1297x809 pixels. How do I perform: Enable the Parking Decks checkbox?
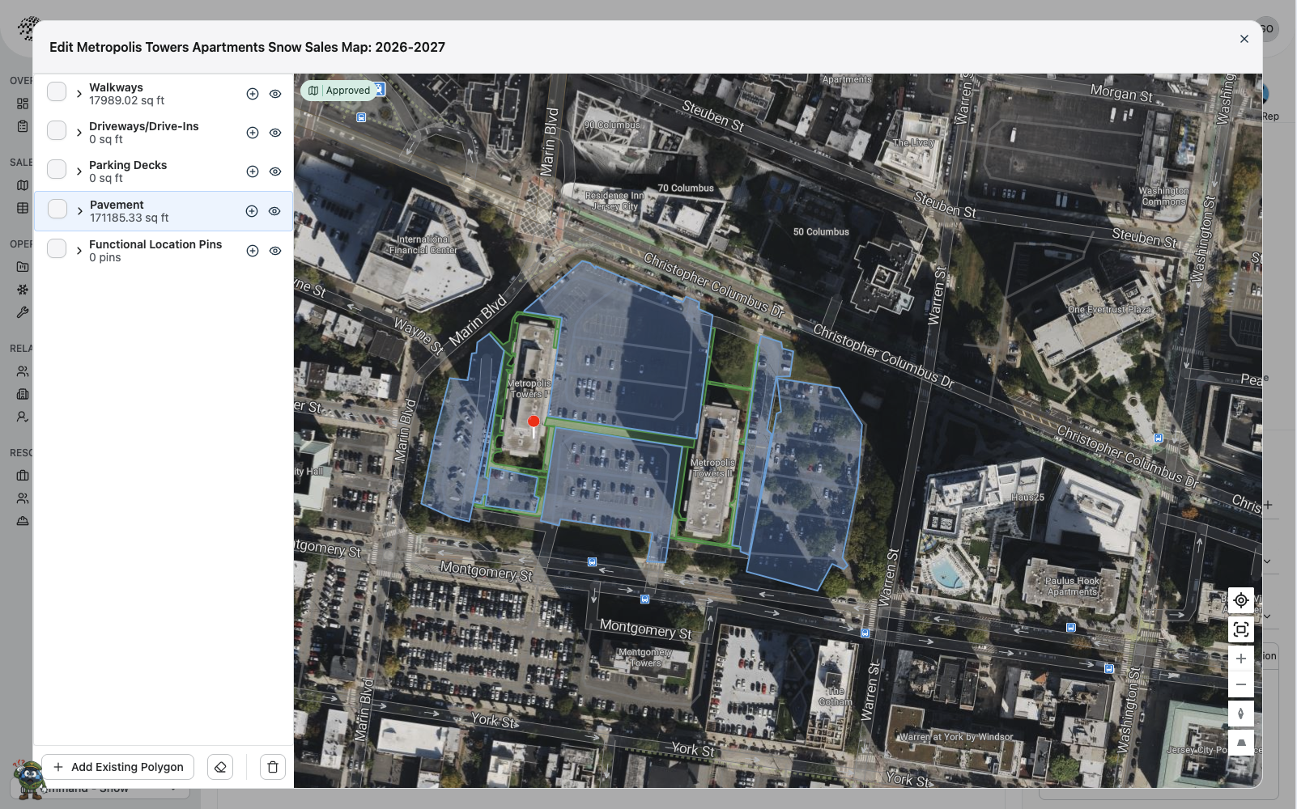[57, 168]
